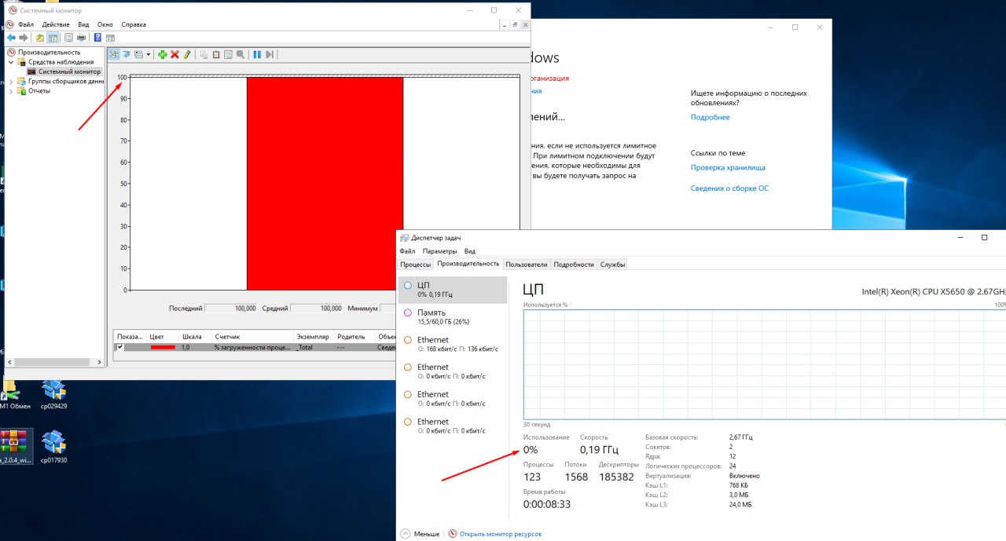The image size is (1006, 541).
Task: Switch to the Службы tab
Action: tap(613, 265)
